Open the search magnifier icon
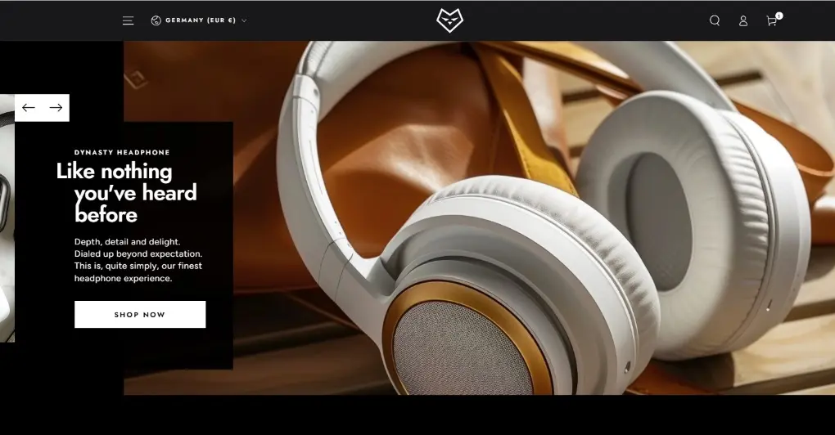This screenshot has width=835, height=435. point(715,20)
